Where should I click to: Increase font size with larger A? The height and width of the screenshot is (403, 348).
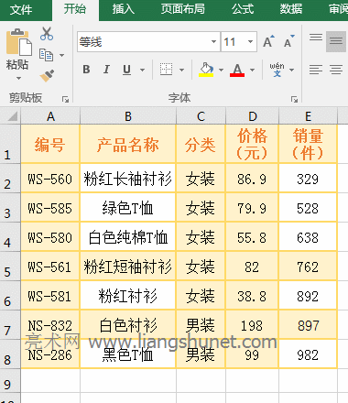click(268, 41)
